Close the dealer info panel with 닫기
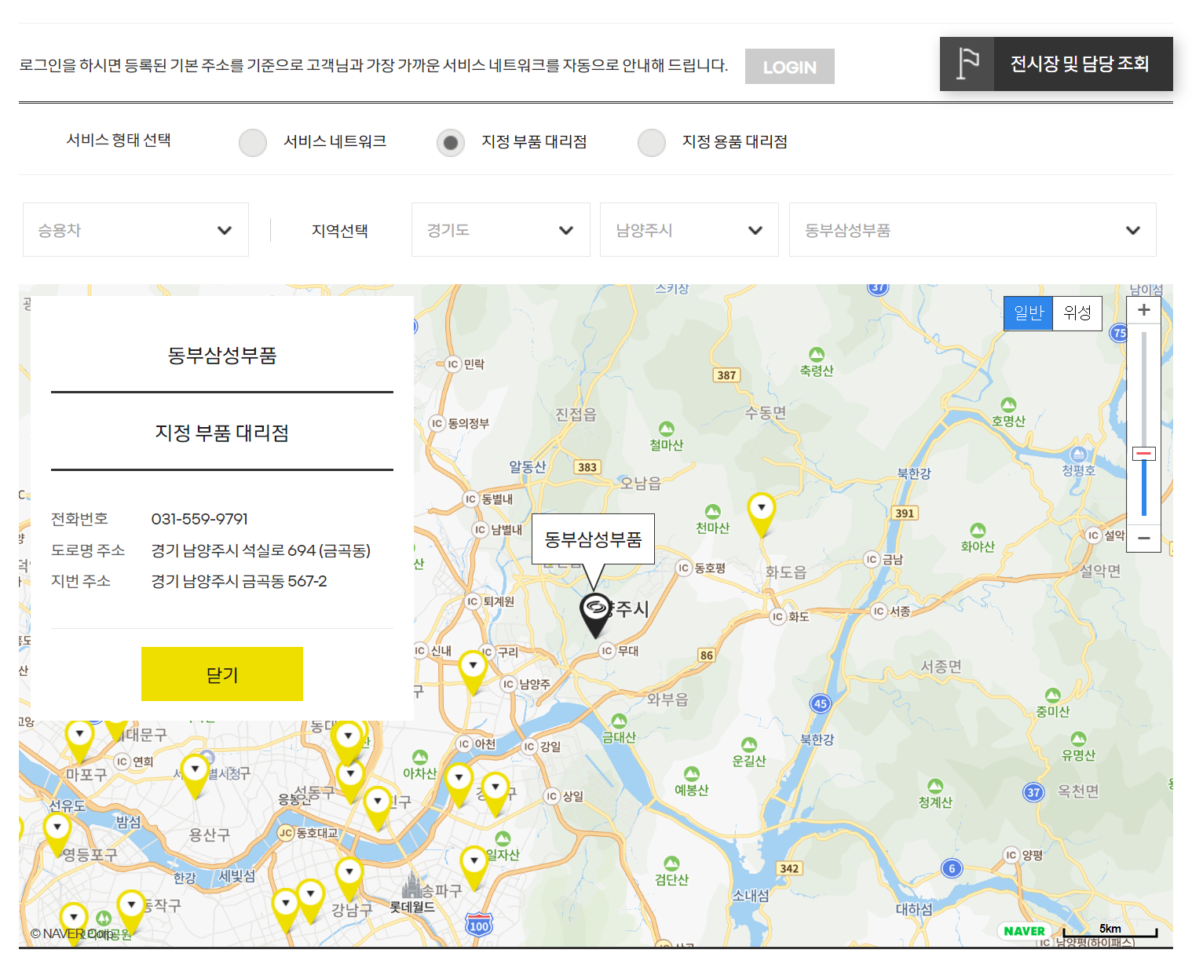 [221, 673]
